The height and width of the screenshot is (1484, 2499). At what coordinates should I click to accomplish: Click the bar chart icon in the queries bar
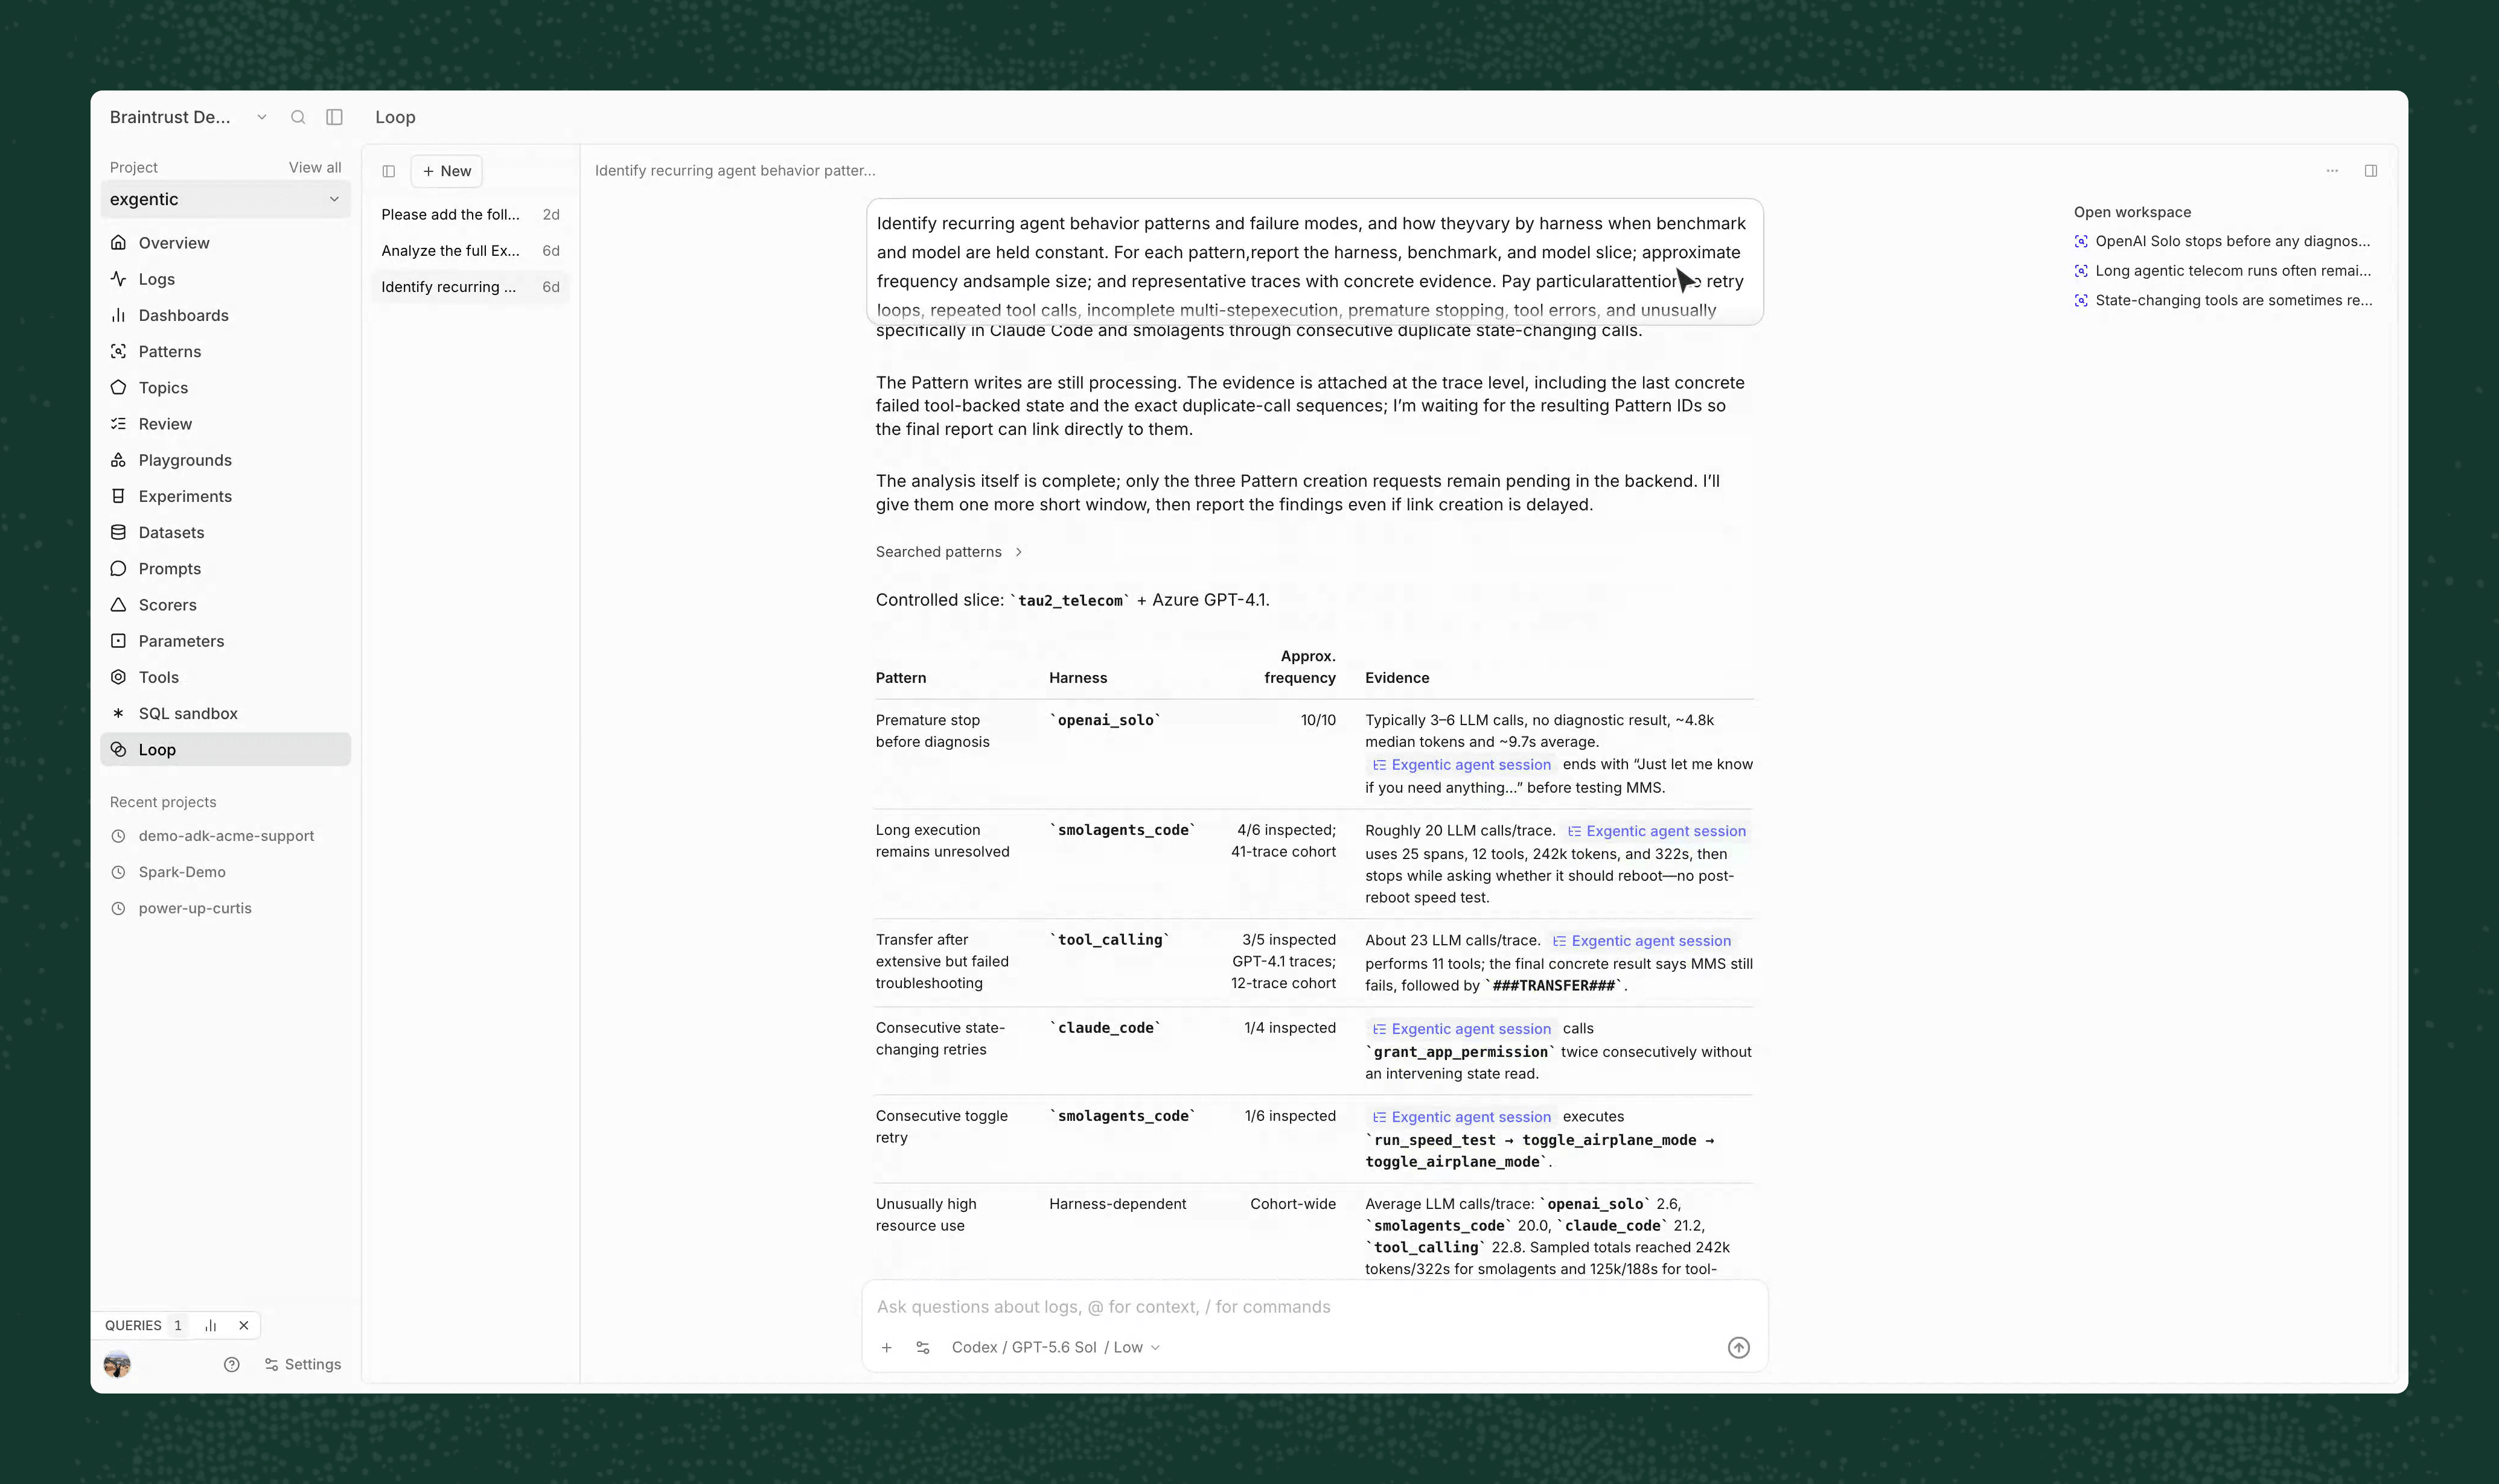210,1325
